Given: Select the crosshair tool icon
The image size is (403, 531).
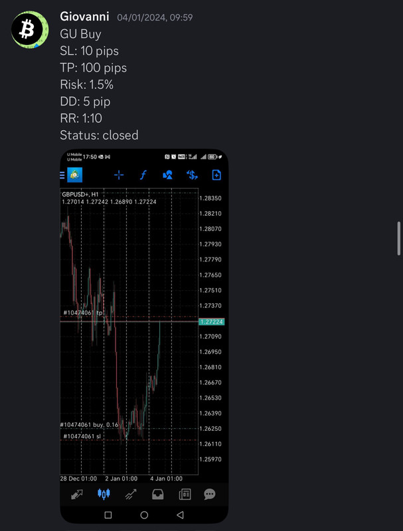Looking at the screenshot, I should [x=119, y=175].
